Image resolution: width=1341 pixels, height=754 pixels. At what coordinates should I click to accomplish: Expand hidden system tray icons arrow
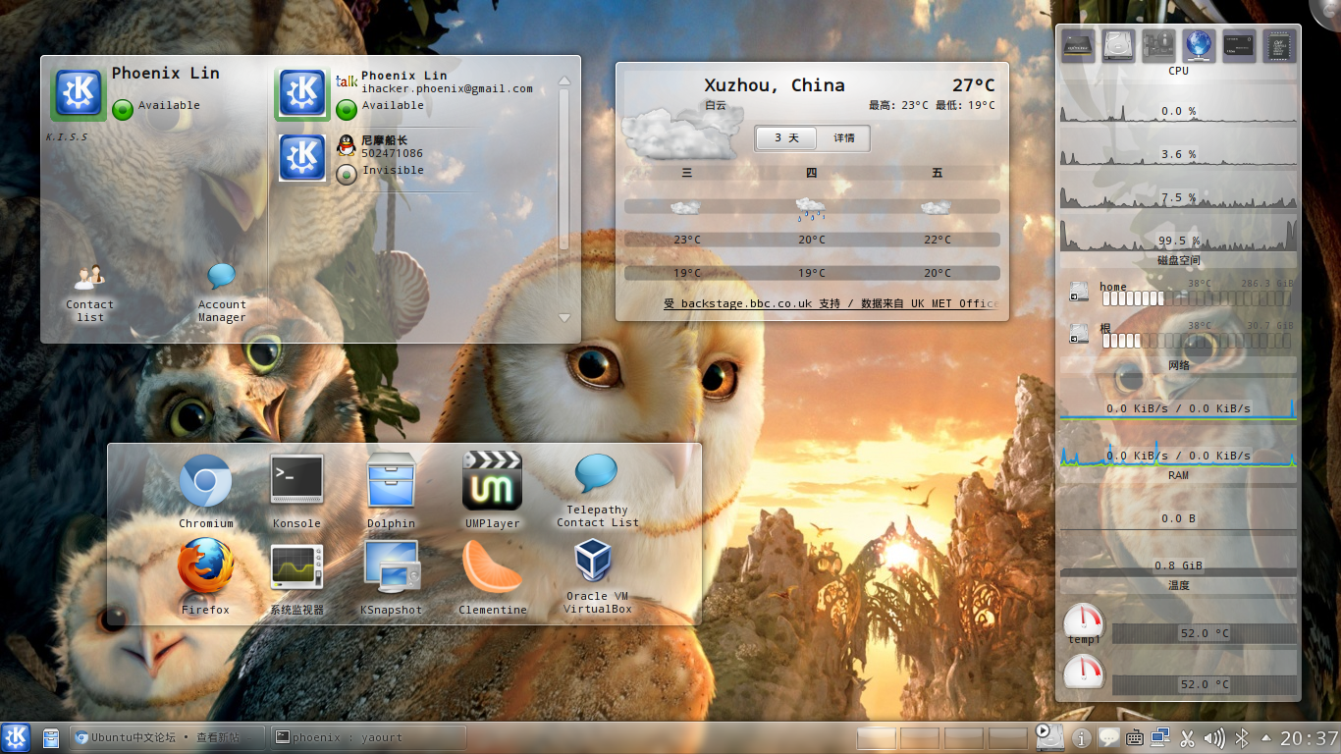click(x=1266, y=737)
